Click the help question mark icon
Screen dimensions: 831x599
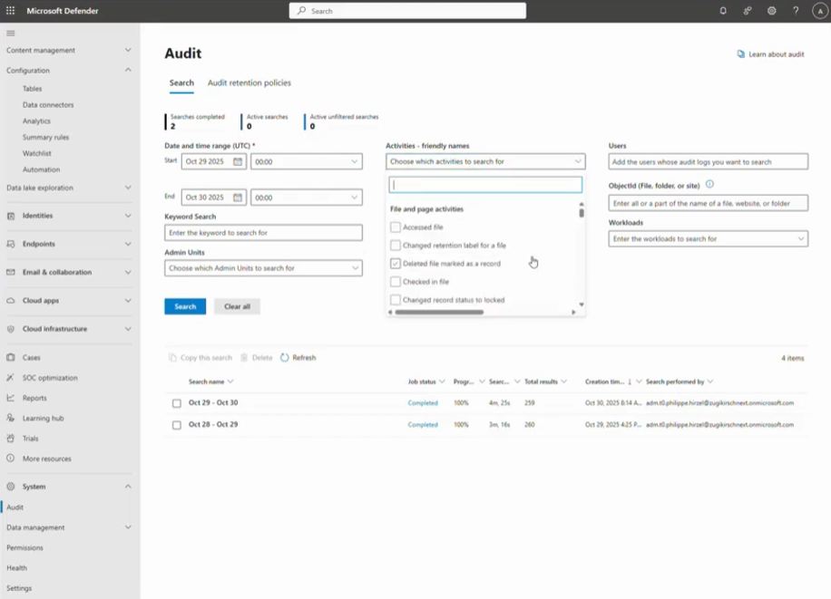point(796,11)
